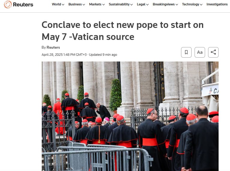Screen dimensions: 230x171
Task: Open the Technology navigation item
Action: coord(191,4)
